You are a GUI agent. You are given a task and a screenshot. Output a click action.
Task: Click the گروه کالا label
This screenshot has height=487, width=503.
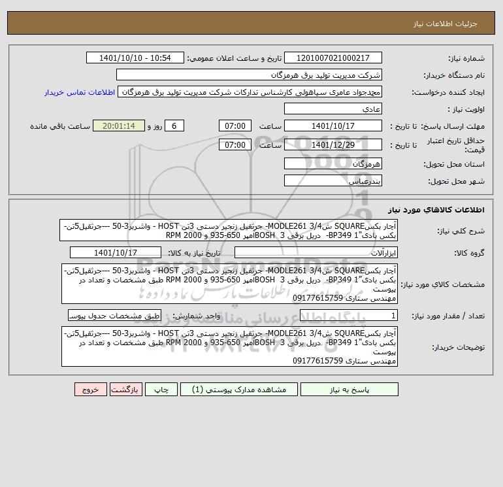tap(470, 253)
